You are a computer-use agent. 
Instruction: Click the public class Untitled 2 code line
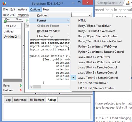(x=50, y=56)
